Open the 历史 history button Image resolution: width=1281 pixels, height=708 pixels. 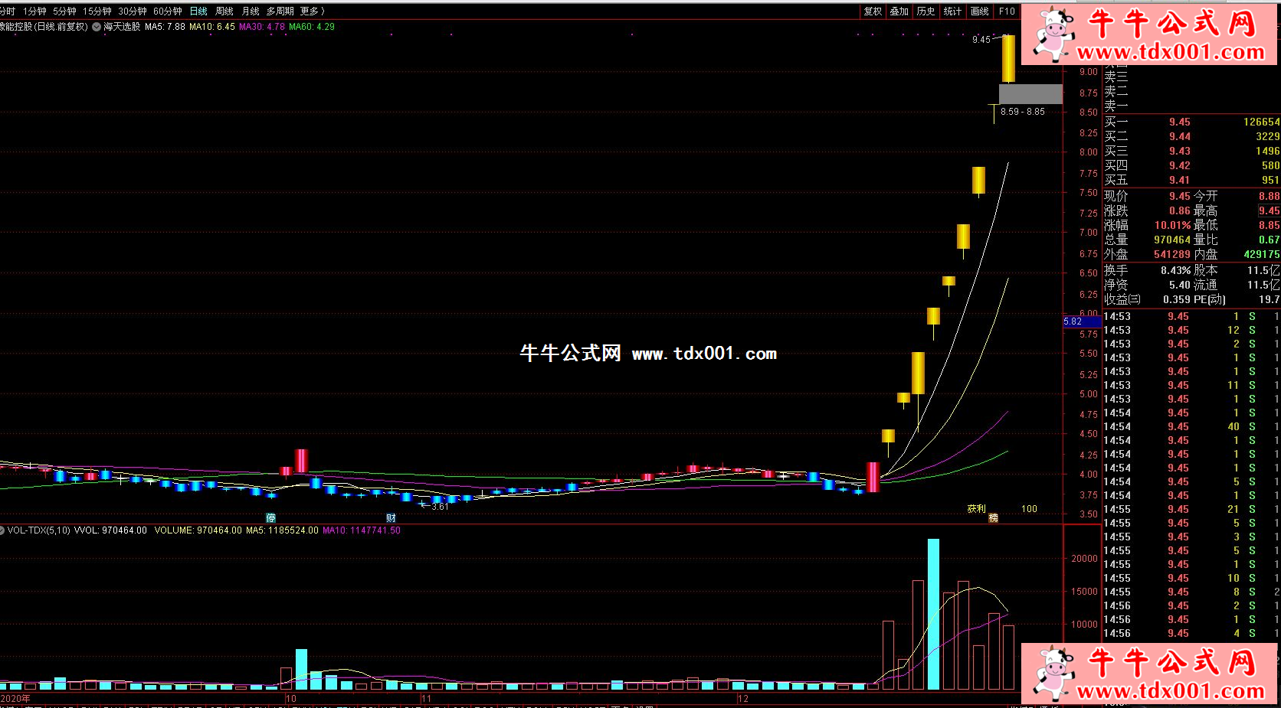point(926,11)
